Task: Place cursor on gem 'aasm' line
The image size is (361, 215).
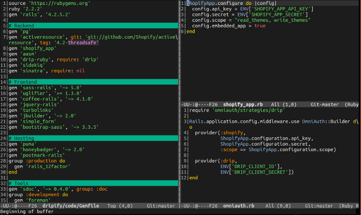Action: (22, 54)
